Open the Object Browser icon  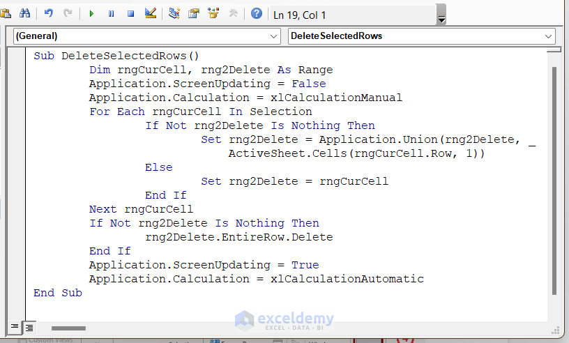pyautogui.click(x=213, y=14)
